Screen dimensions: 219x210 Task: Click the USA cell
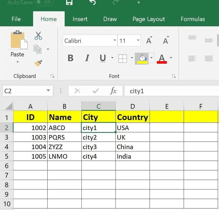pos(133,128)
